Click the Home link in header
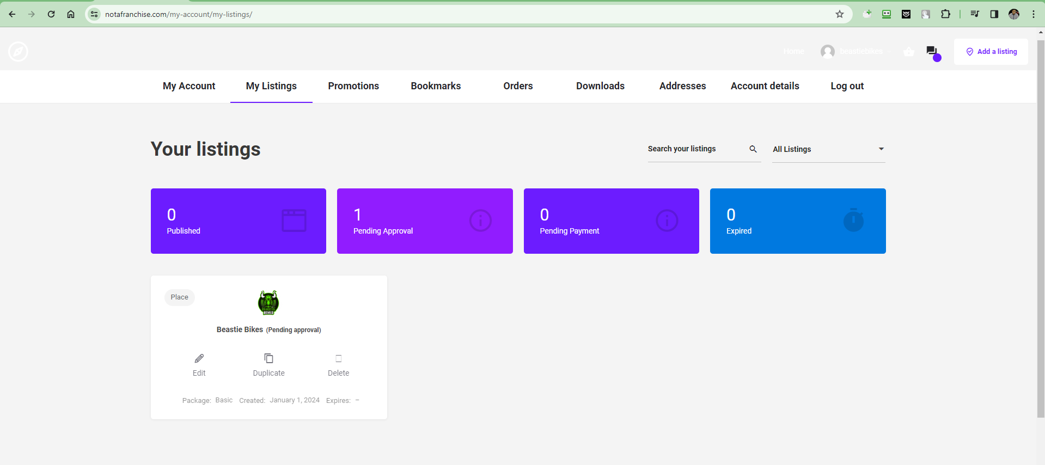This screenshot has height=465, width=1045. tap(793, 51)
